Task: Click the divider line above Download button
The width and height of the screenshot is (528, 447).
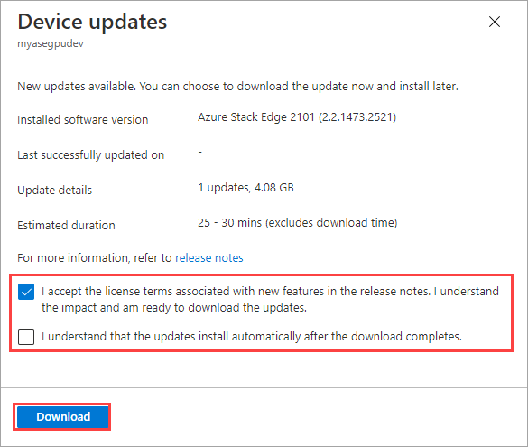Action: tap(264, 387)
